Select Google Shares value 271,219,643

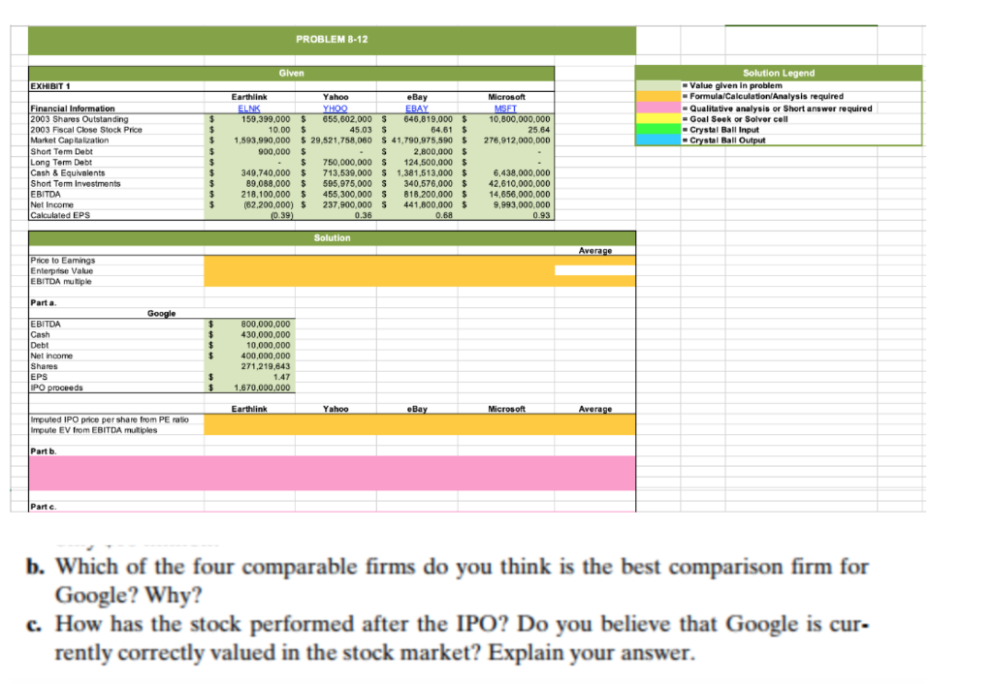(266, 366)
